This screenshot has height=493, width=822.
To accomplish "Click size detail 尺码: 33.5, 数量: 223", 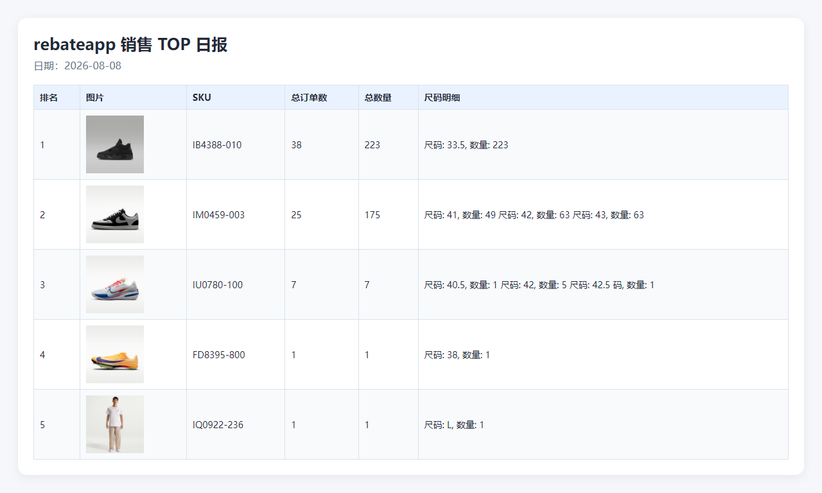I will tap(466, 145).
